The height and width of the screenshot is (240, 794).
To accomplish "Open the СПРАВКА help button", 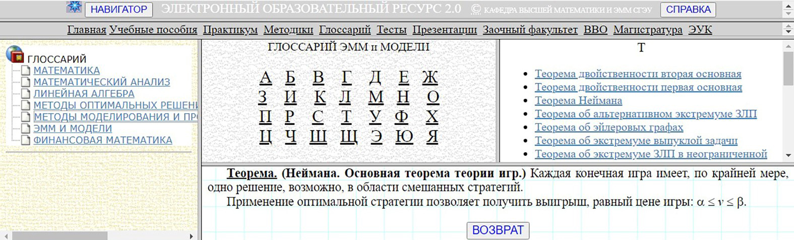I will pyautogui.click(x=688, y=10).
